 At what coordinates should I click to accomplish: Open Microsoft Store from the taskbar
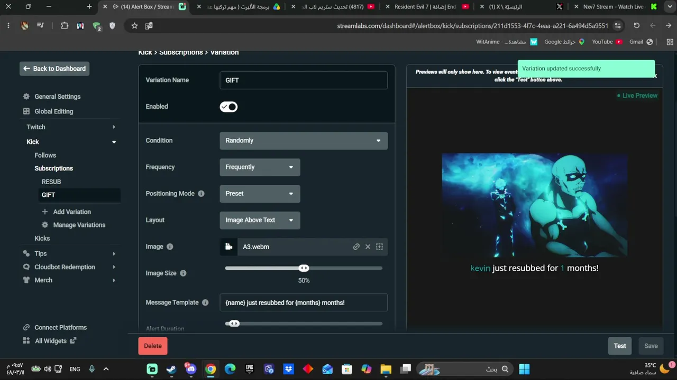(x=347, y=369)
